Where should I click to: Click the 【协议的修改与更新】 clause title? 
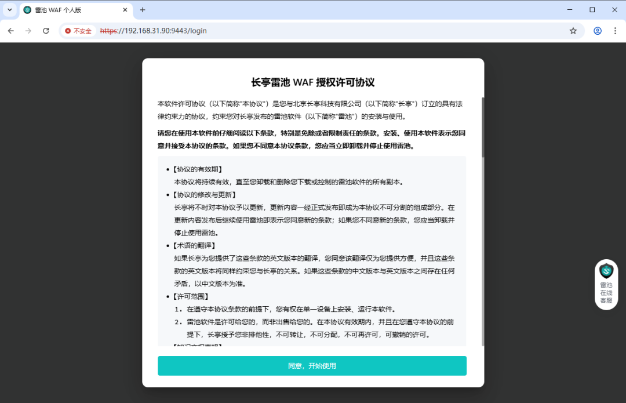(x=204, y=195)
